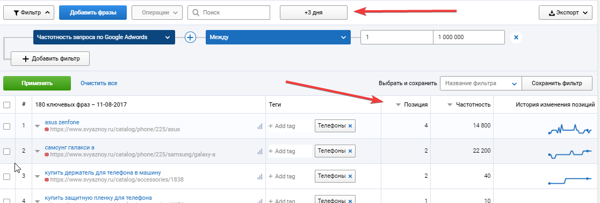Click the 180 ключевых фраз header
This screenshot has width=600, height=203.
(x=81, y=104)
